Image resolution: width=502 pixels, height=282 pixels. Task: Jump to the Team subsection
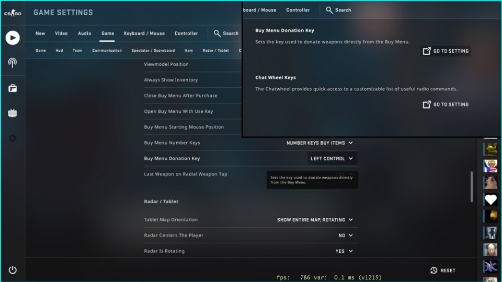[77, 51]
